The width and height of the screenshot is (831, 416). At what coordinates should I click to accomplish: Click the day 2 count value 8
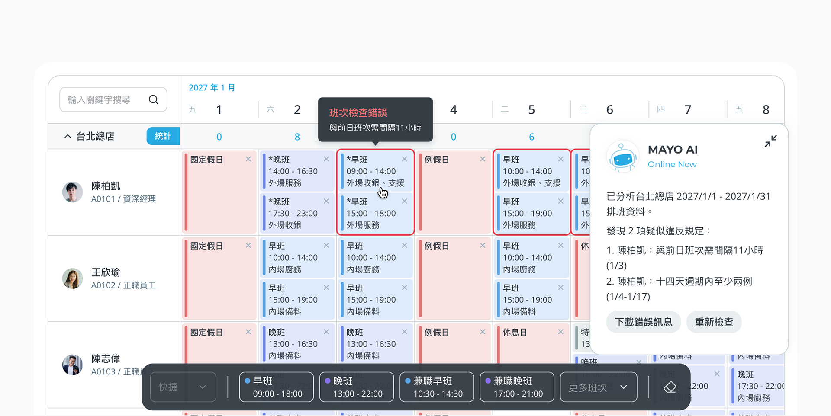(x=297, y=137)
